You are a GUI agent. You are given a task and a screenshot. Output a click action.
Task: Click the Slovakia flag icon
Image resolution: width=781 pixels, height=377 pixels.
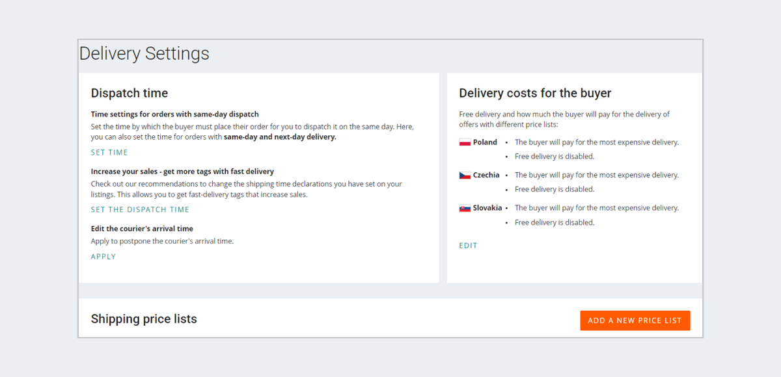[465, 208]
